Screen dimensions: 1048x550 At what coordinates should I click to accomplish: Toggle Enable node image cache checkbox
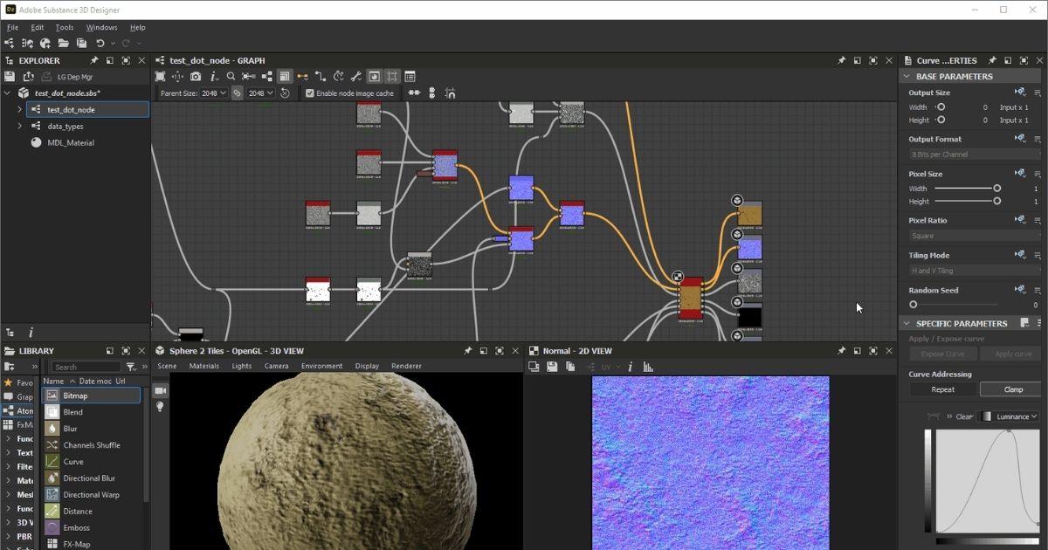(x=310, y=93)
